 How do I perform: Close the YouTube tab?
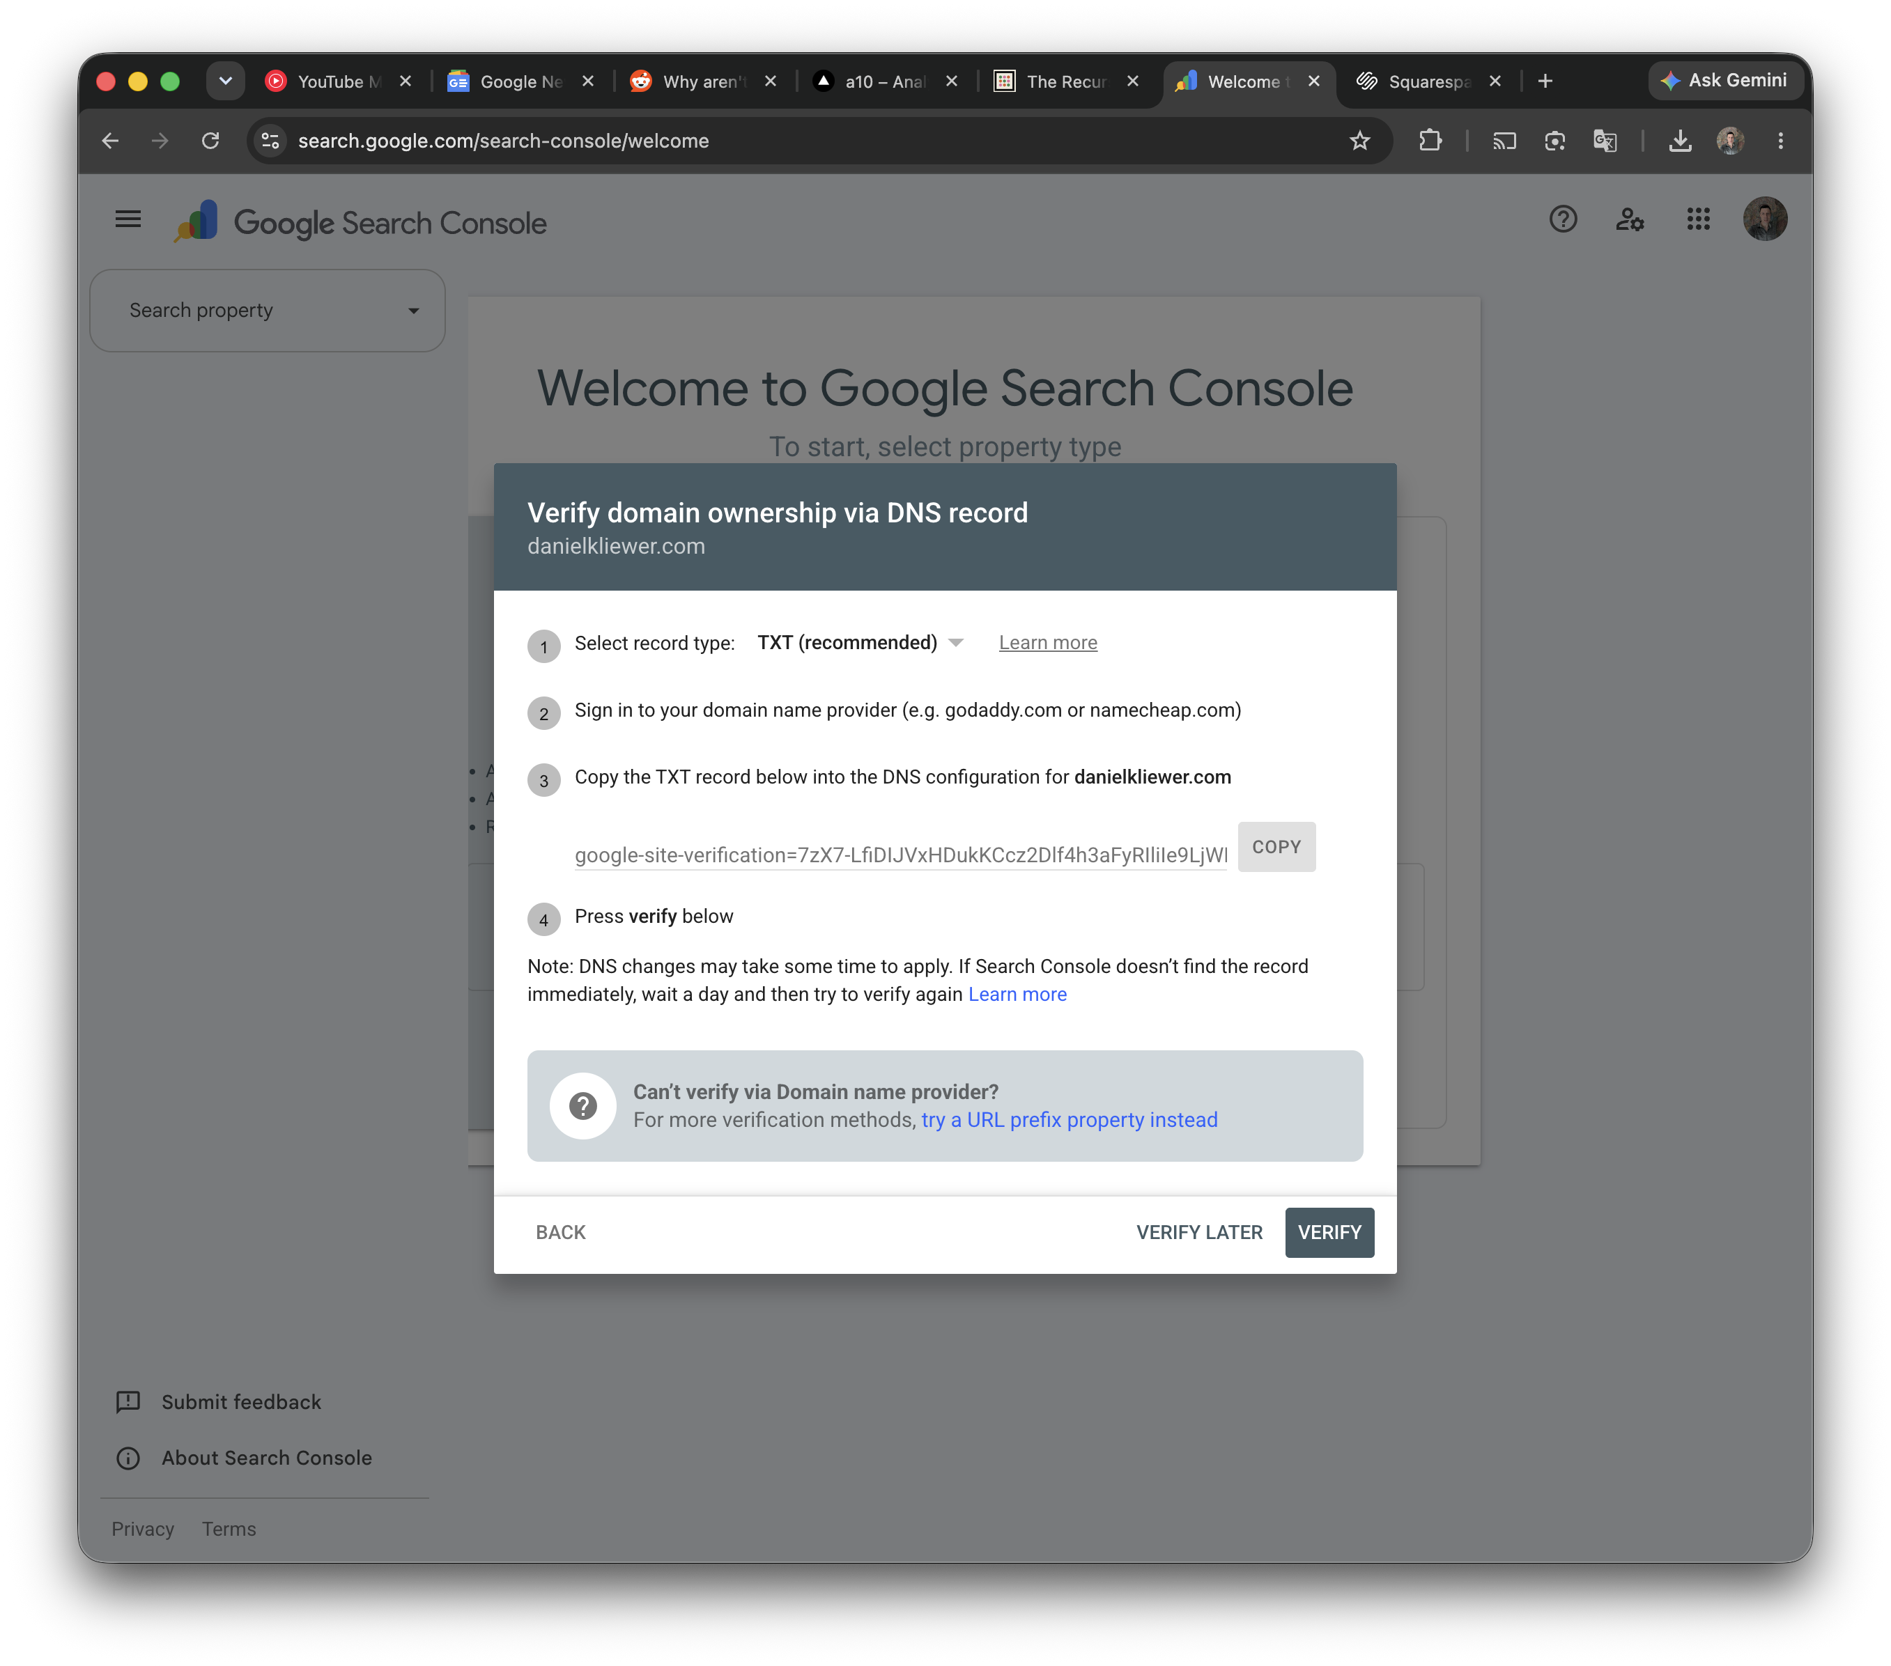406,81
